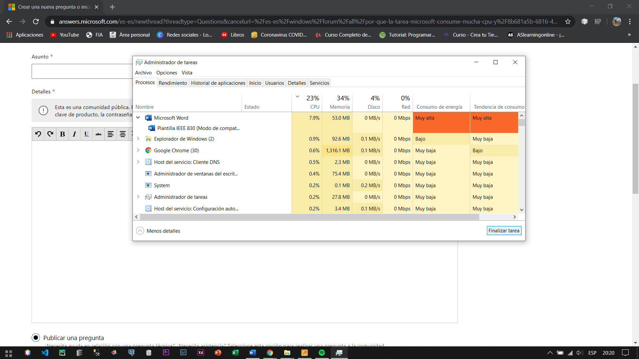Click the Task Manager vertical scroll down arrow
The image size is (639, 359).
point(522,210)
